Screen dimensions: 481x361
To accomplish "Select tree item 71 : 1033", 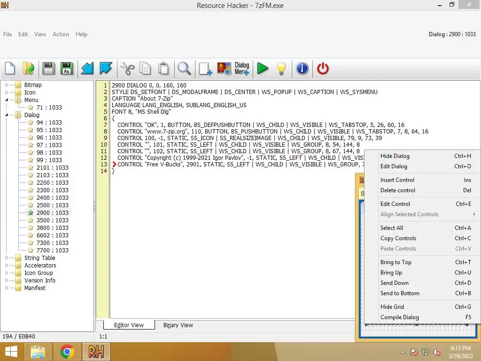I will point(49,108).
